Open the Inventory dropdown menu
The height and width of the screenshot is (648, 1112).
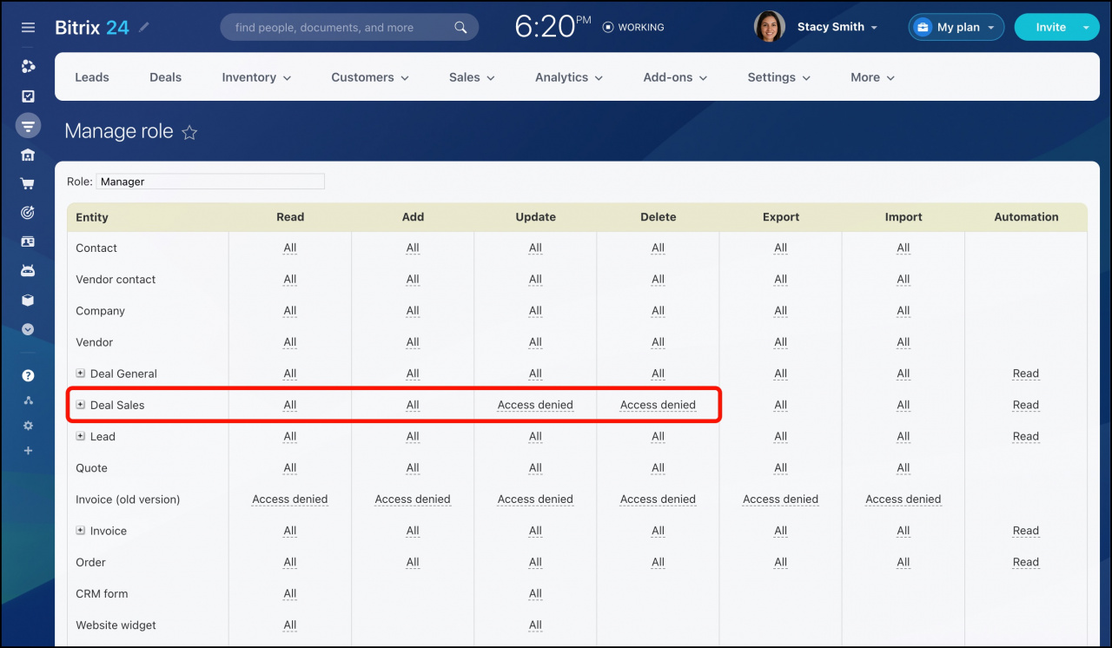256,77
